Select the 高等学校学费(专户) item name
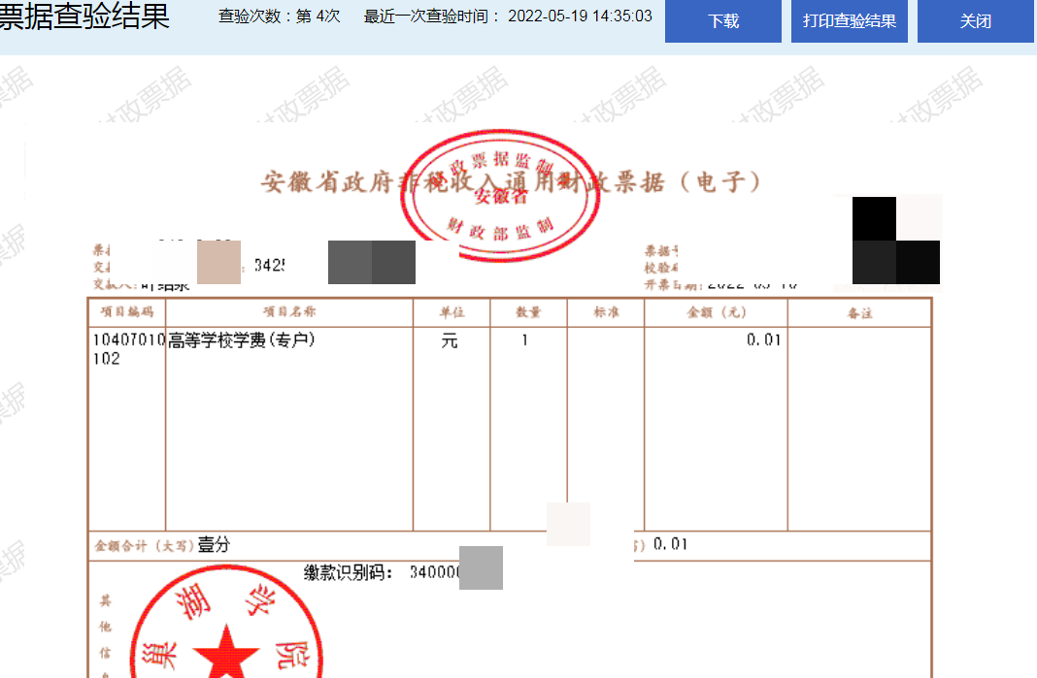 coord(242,340)
